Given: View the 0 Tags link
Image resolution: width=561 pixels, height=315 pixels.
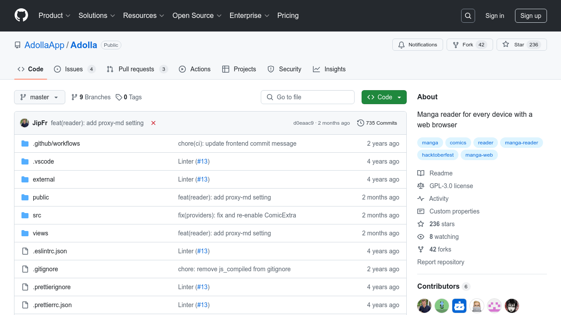Looking at the screenshot, I should pyautogui.click(x=129, y=97).
